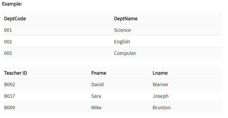Click the Lname column header
Screen dimensions: 228x118
160,73
